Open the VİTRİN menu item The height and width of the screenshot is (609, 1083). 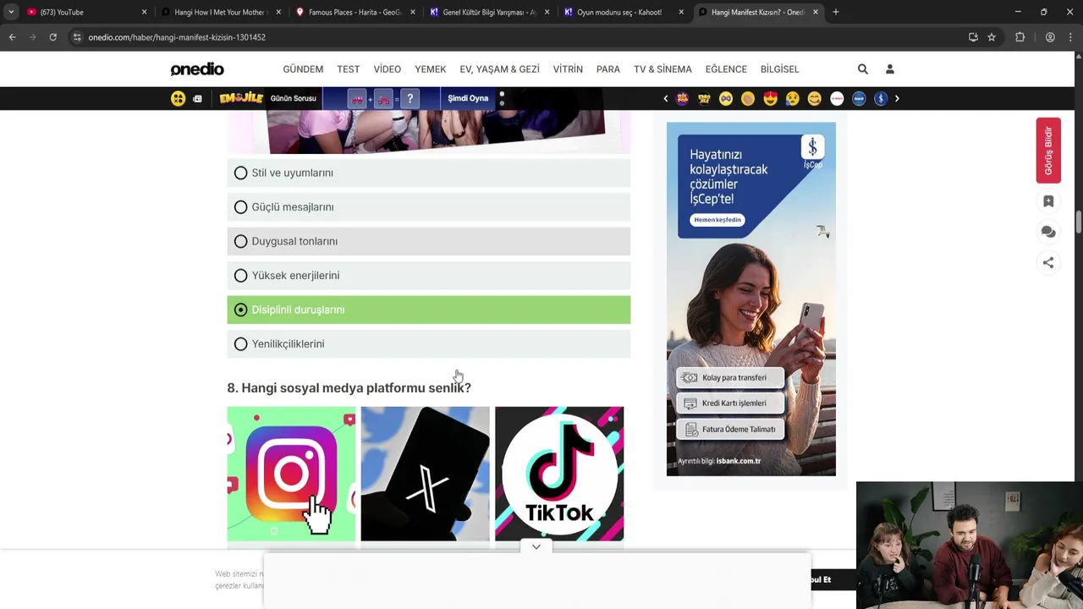(x=568, y=69)
